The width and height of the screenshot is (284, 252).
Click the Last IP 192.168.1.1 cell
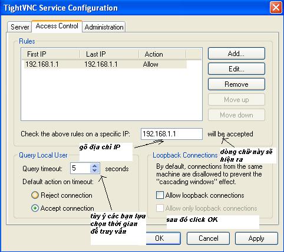101,64
